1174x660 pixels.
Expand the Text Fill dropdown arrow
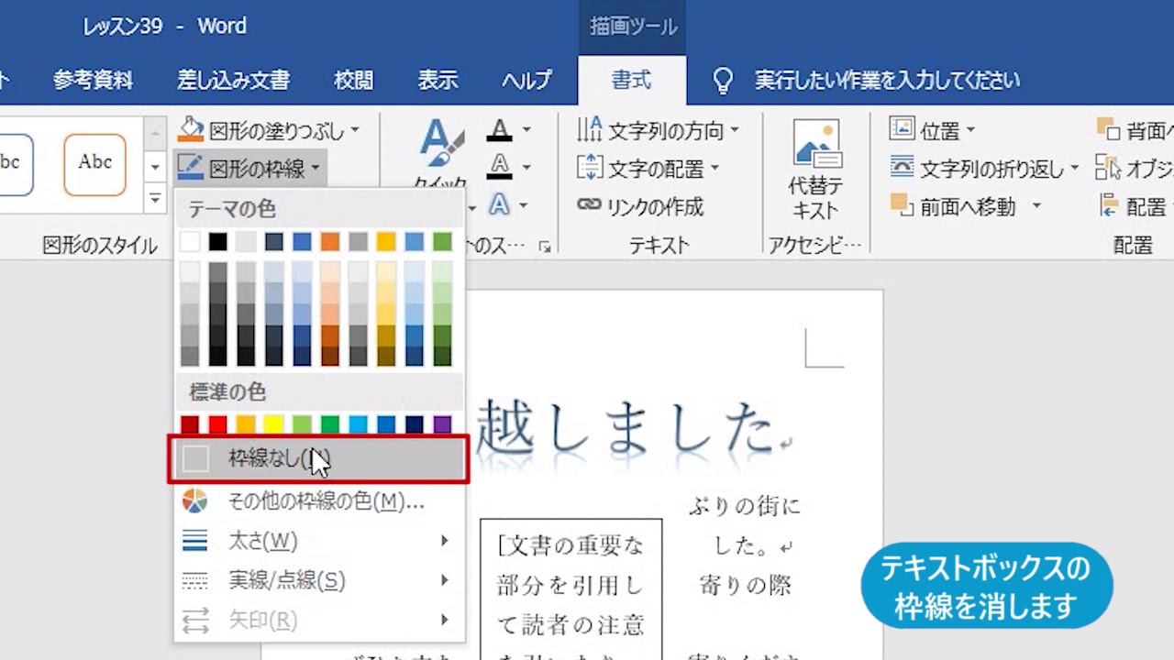coord(526,130)
